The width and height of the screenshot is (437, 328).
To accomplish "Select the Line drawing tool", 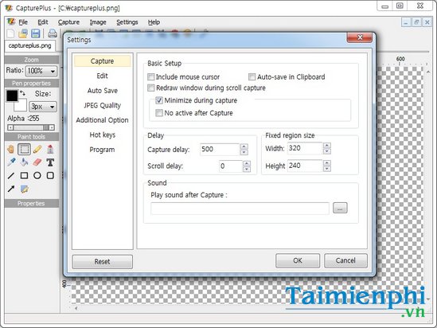I will coord(11,176).
